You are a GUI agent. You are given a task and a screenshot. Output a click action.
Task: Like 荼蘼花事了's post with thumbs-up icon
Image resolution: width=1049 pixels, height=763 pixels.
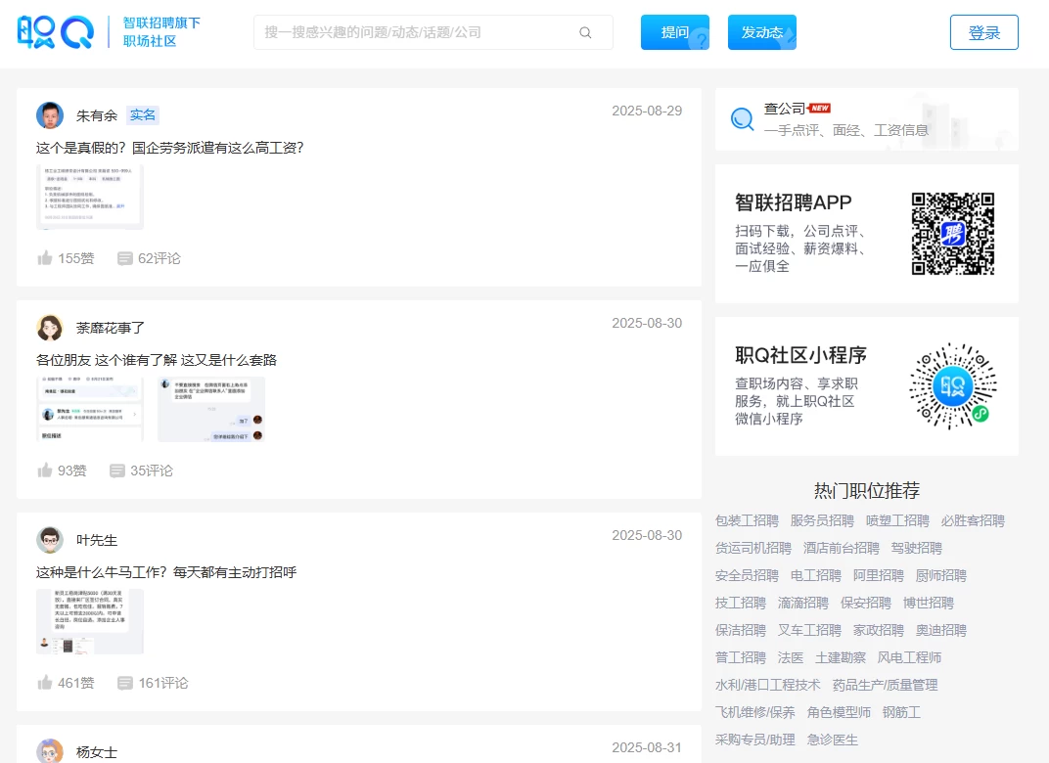pos(45,471)
